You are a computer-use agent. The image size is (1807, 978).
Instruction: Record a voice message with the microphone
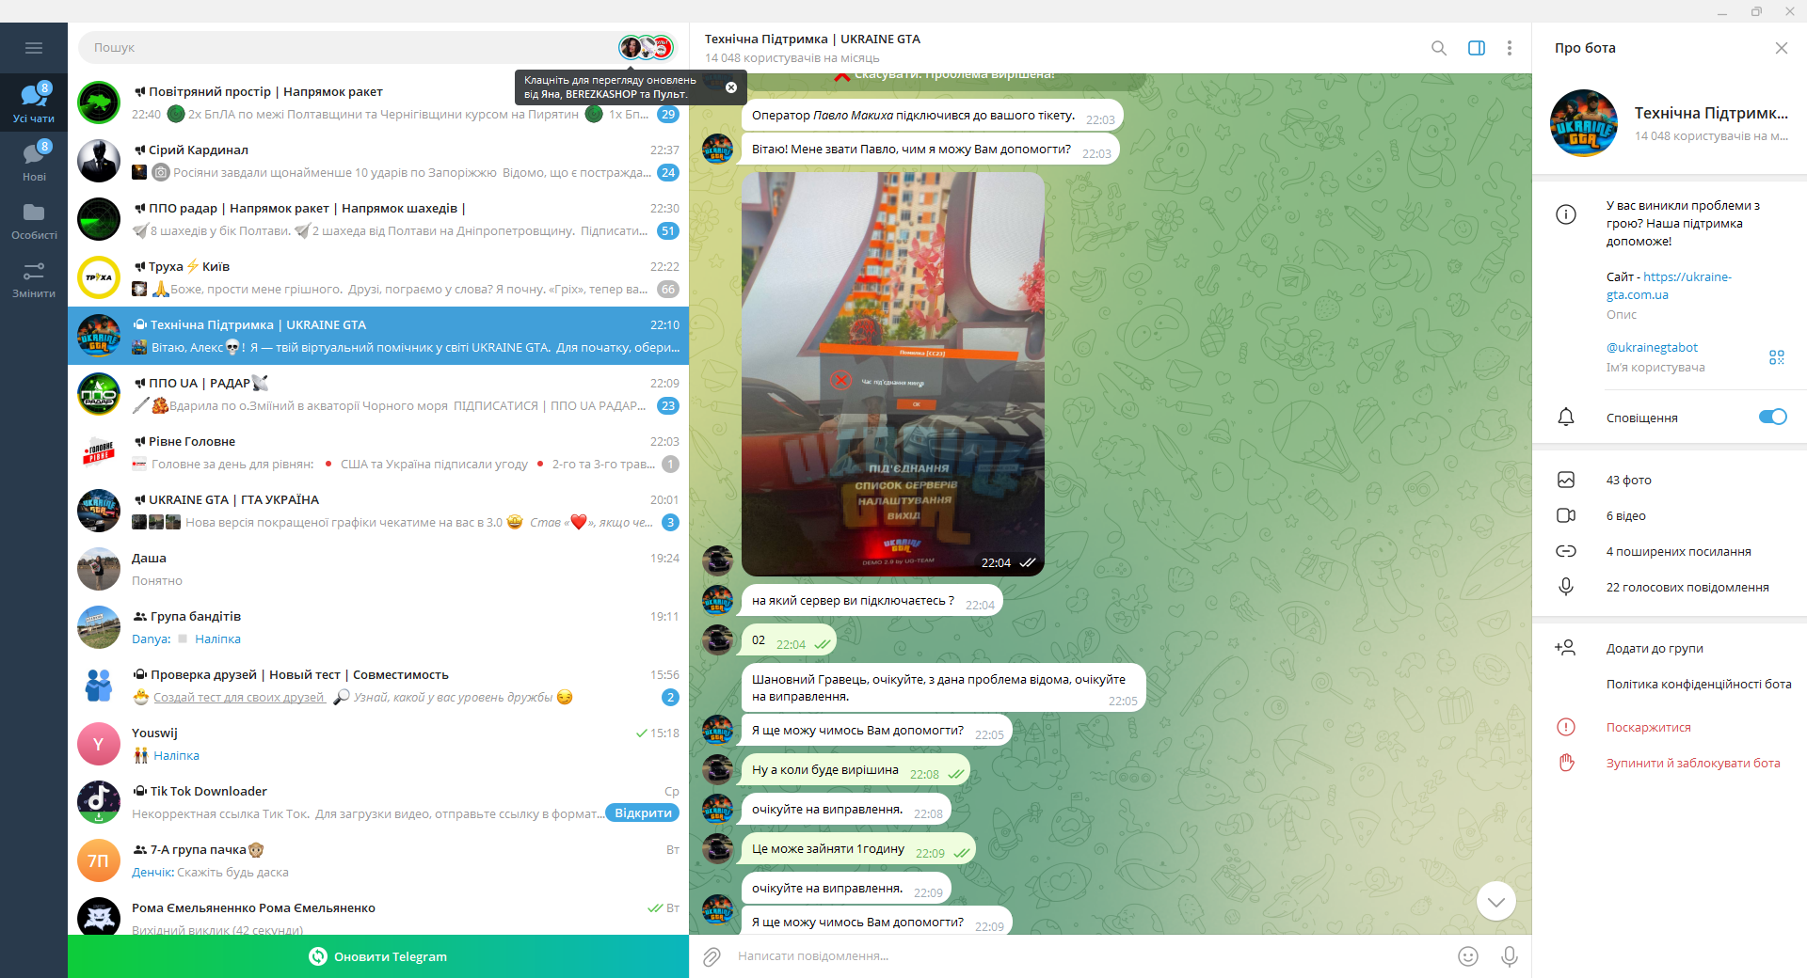click(1510, 956)
